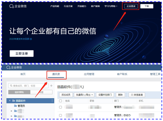
Task: Switch to the 管理工具 tab
Action: pos(155,74)
